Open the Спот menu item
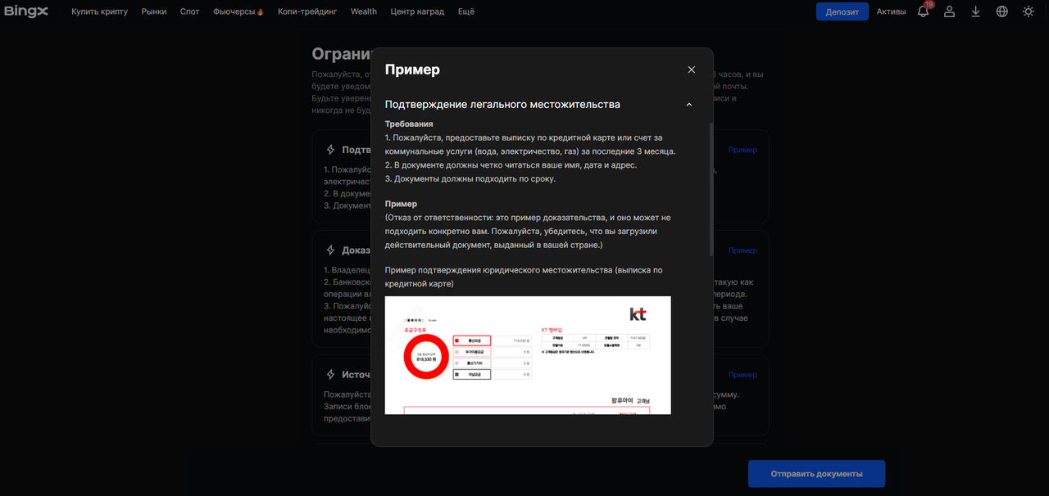This screenshot has height=496, width=1049. click(189, 11)
